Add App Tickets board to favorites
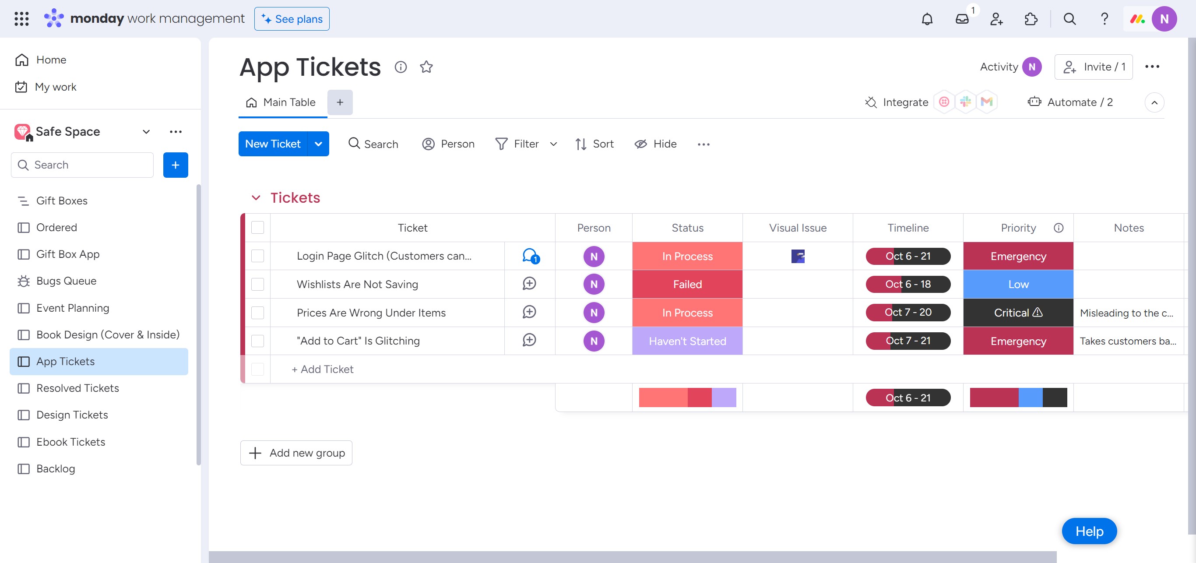Screen dimensions: 1196x563 (426, 67)
